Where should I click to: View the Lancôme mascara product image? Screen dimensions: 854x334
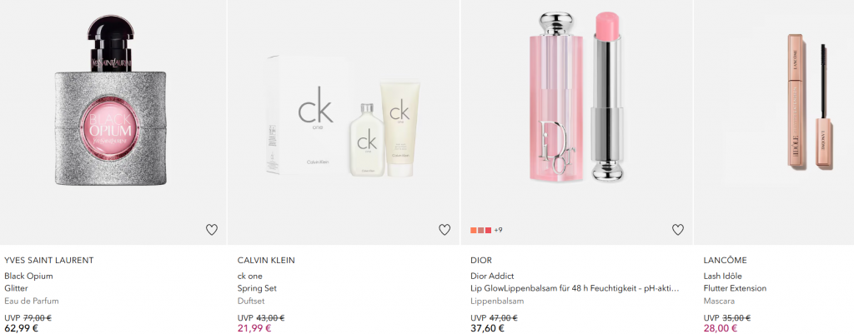pyautogui.click(x=810, y=102)
